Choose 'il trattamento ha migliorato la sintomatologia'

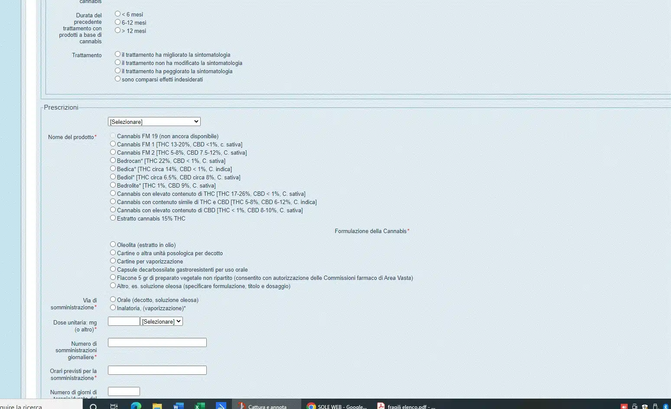[117, 54]
